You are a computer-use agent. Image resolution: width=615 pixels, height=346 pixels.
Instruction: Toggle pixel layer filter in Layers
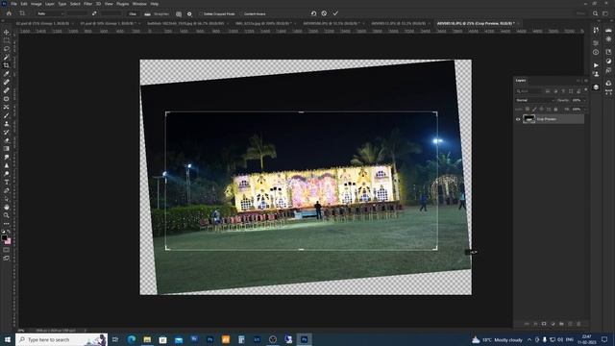pyautogui.click(x=548, y=91)
